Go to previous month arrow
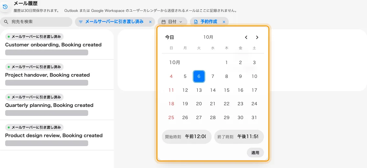The image size is (367, 168). pyautogui.click(x=246, y=37)
